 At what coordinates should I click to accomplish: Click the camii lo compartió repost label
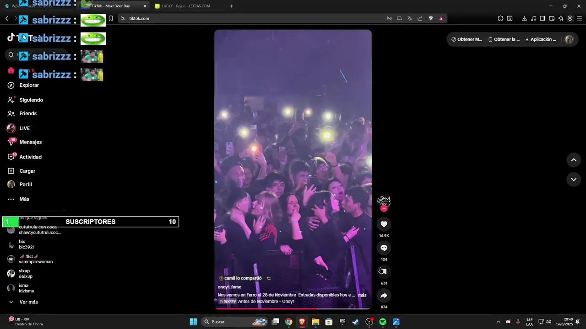coord(240,278)
